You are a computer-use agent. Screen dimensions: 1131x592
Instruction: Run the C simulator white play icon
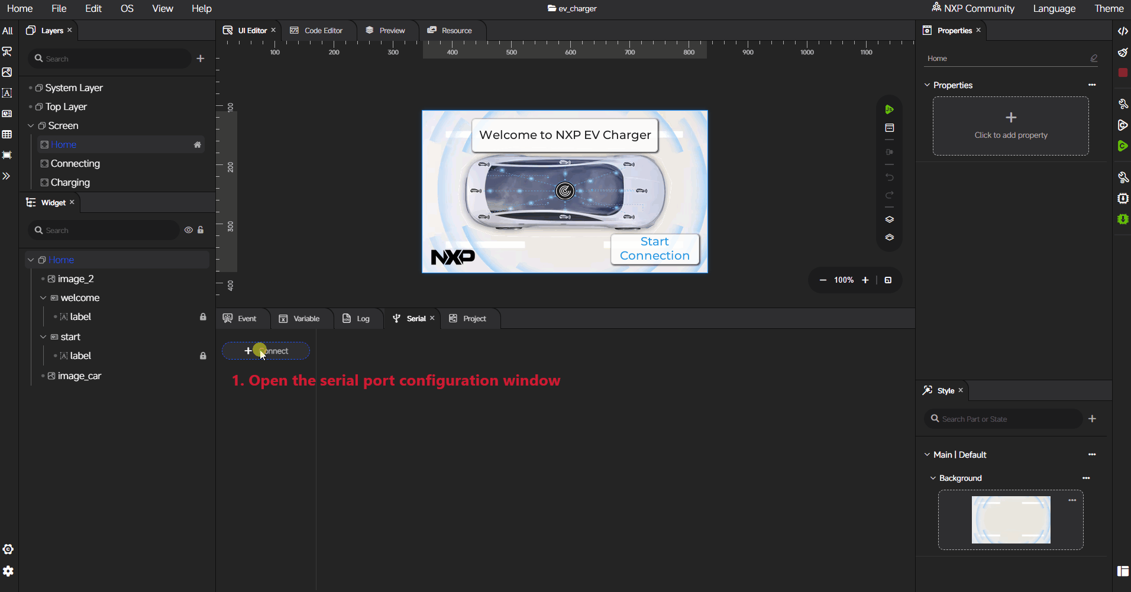click(x=1123, y=125)
